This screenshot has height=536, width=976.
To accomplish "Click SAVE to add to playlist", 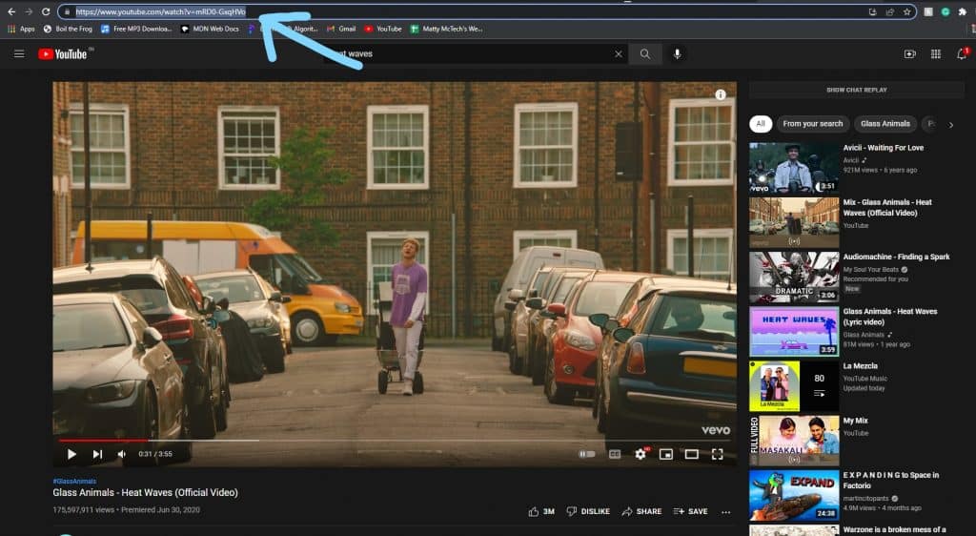I will (690, 512).
